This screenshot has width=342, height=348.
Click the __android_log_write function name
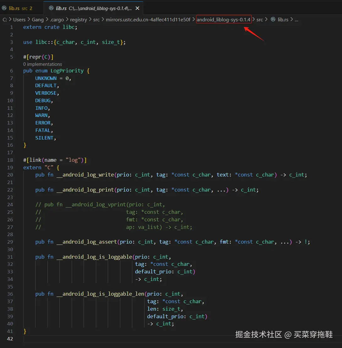pos(85,175)
